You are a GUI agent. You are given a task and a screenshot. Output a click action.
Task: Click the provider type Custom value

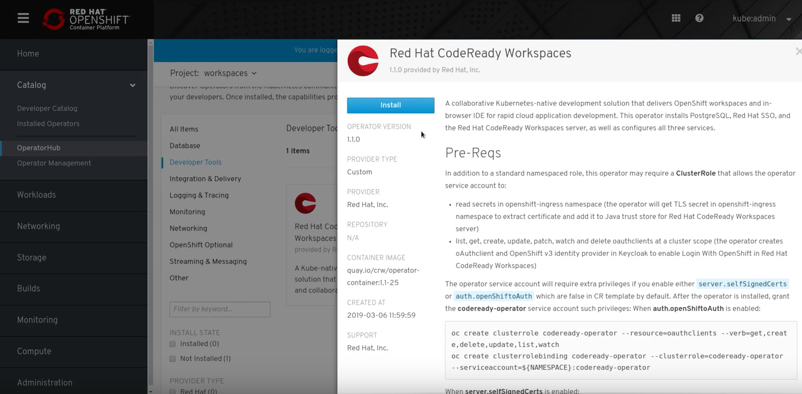359,172
